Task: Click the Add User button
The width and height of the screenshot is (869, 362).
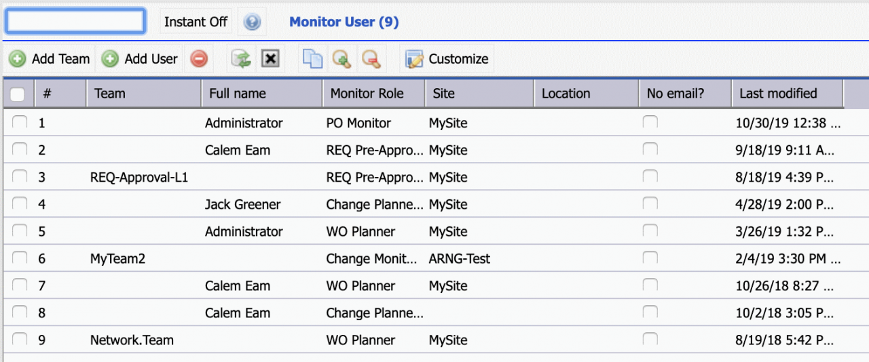Action: tap(140, 59)
